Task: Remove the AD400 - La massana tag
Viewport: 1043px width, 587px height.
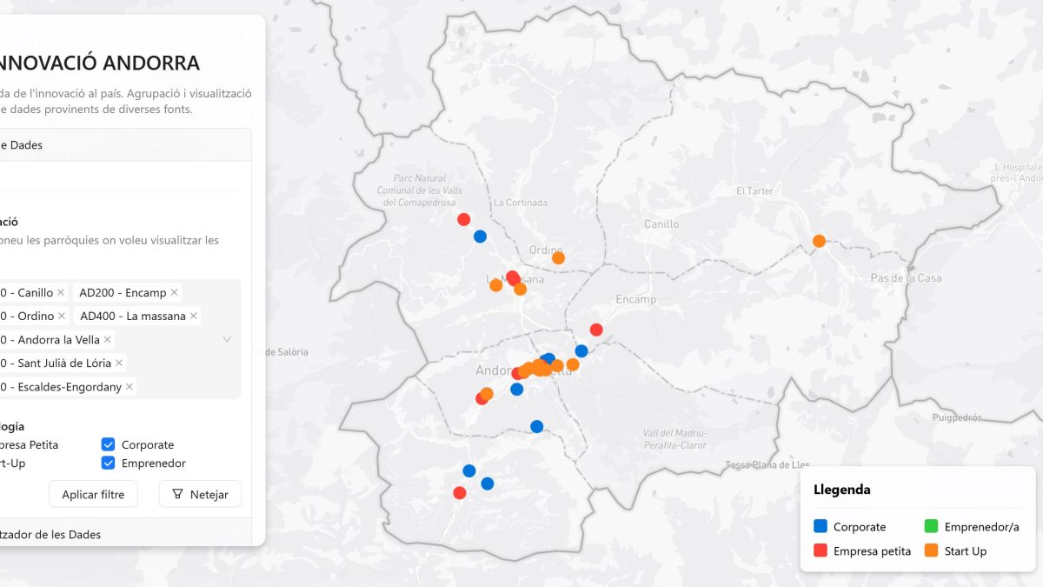Action: pyautogui.click(x=194, y=316)
